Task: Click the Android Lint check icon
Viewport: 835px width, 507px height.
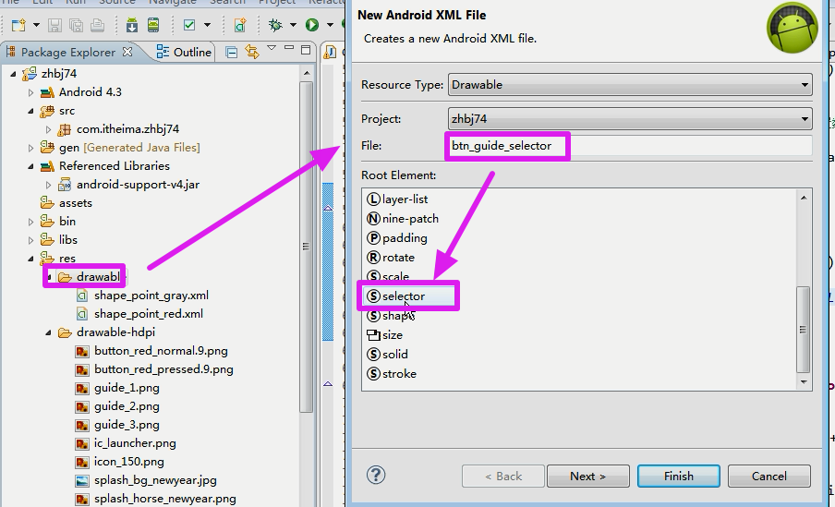Action: coord(189,25)
